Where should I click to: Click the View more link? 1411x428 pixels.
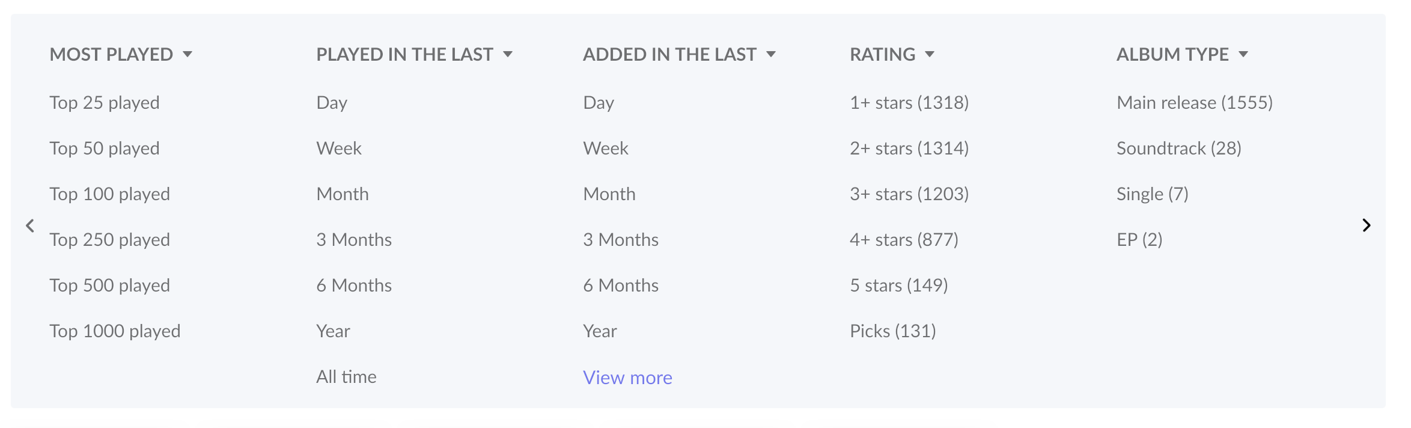point(627,378)
